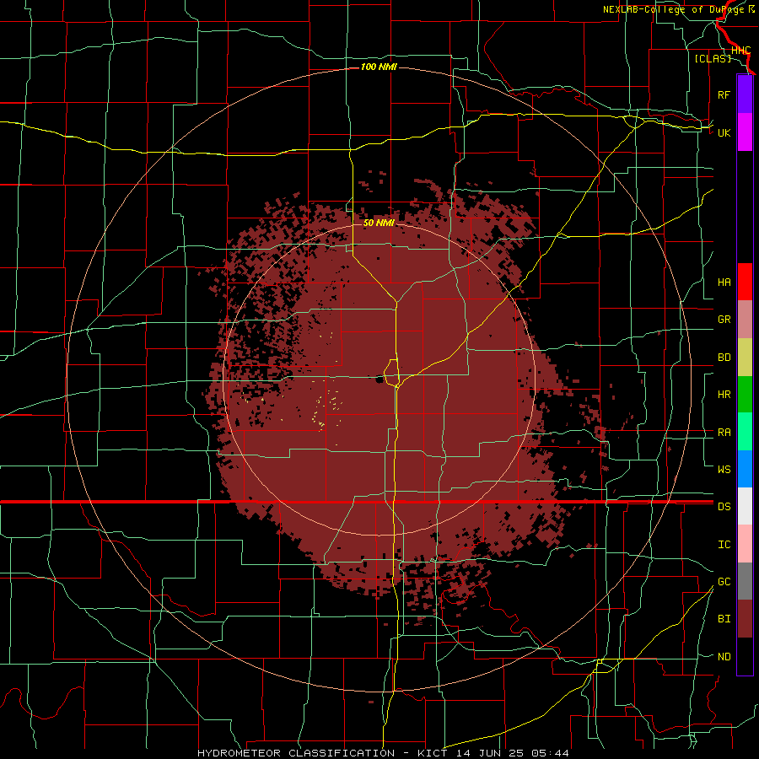
Task: Click the 50 NMI range ring label
Action: [379, 223]
